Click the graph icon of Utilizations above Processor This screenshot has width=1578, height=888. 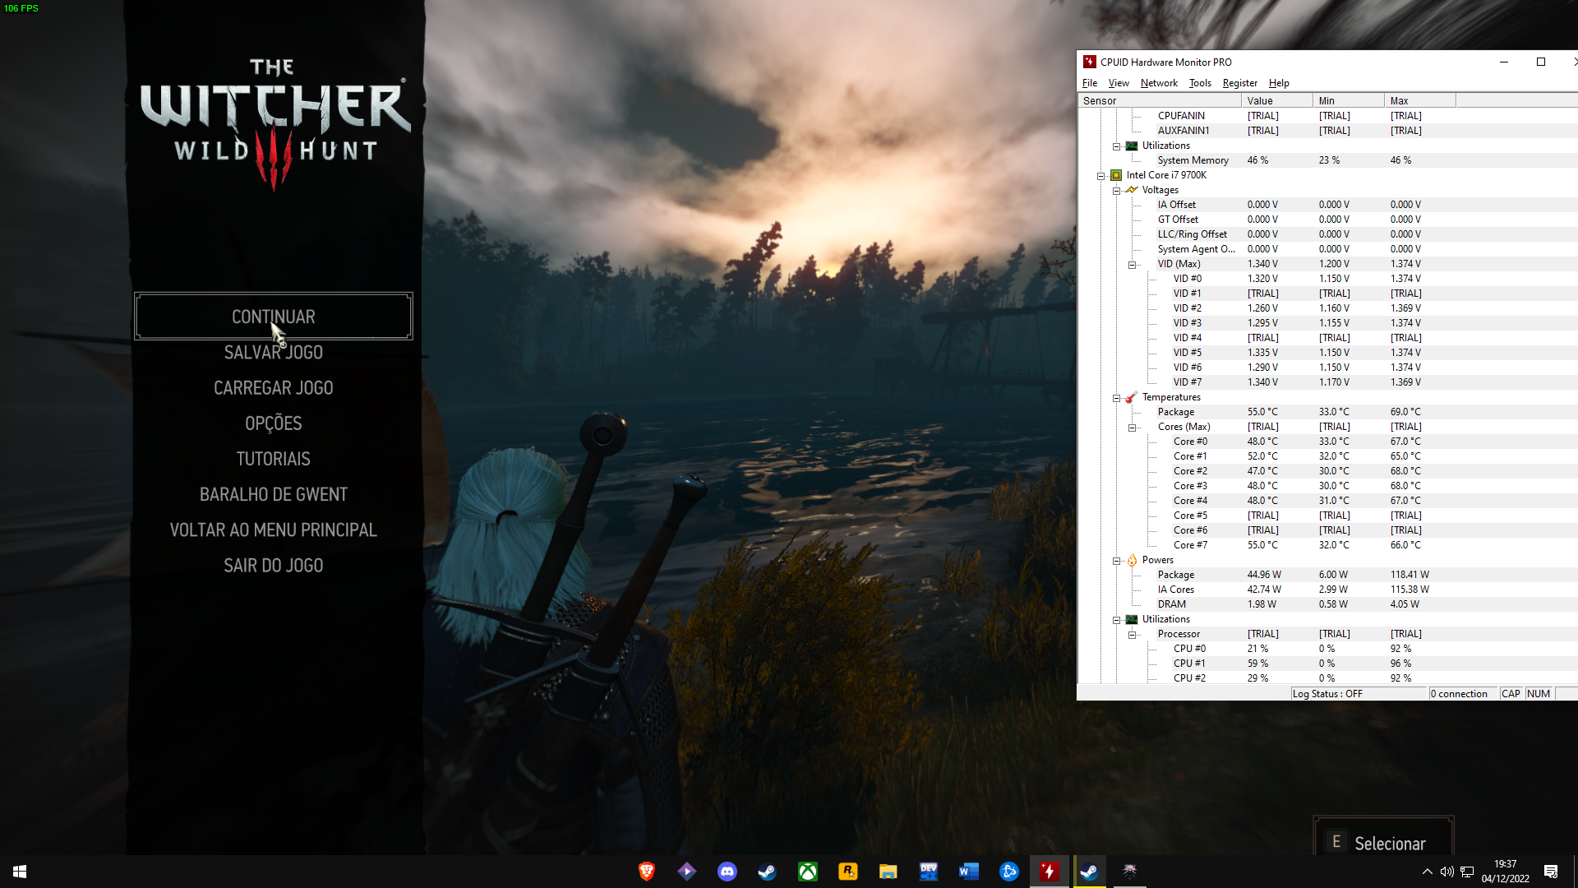(1132, 619)
